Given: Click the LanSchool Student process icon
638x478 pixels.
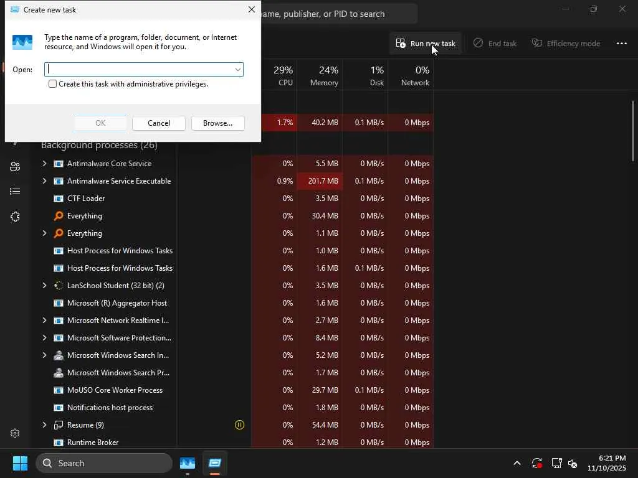Looking at the screenshot, I should 59,285.
